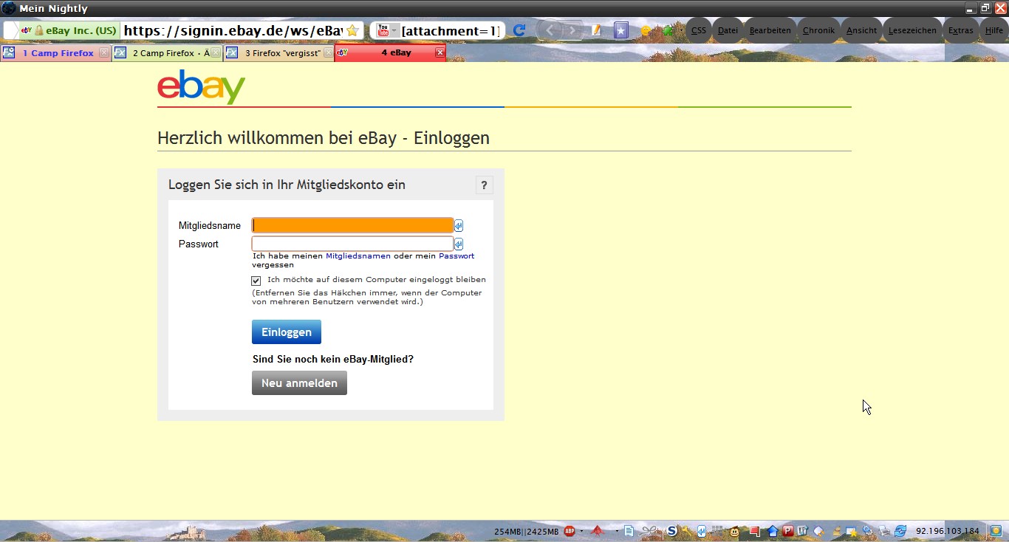Click the blue house icon in status bar
Image resolution: width=1009 pixels, height=542 pixels.
[773, 531]
